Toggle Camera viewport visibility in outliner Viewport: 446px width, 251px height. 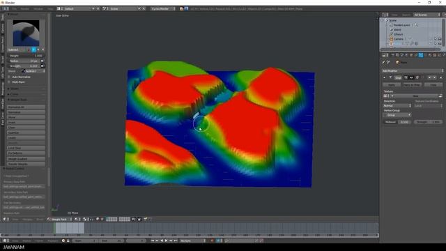tap(431, 39)
